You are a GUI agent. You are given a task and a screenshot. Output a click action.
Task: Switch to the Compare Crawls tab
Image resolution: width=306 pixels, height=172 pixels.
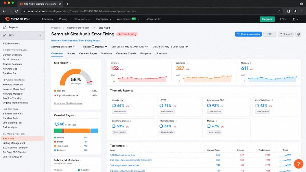126,54
